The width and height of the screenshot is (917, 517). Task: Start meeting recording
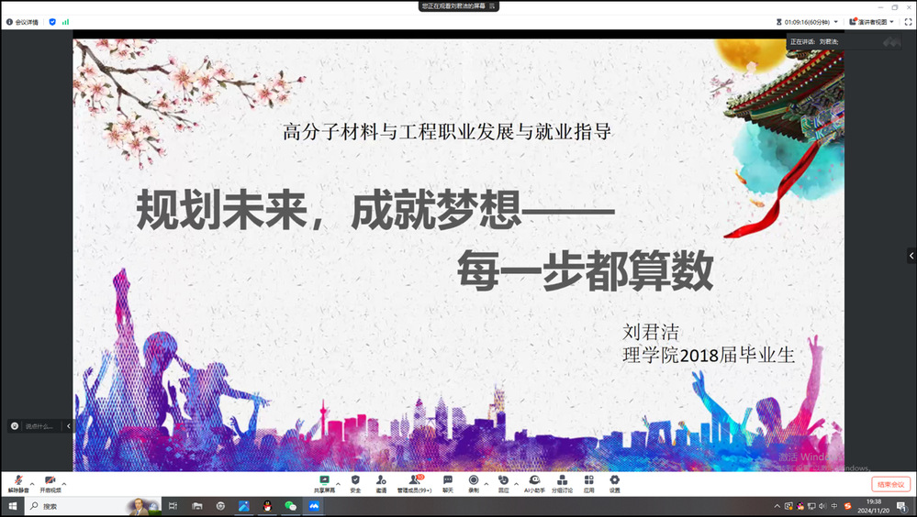tap(474, 481)
